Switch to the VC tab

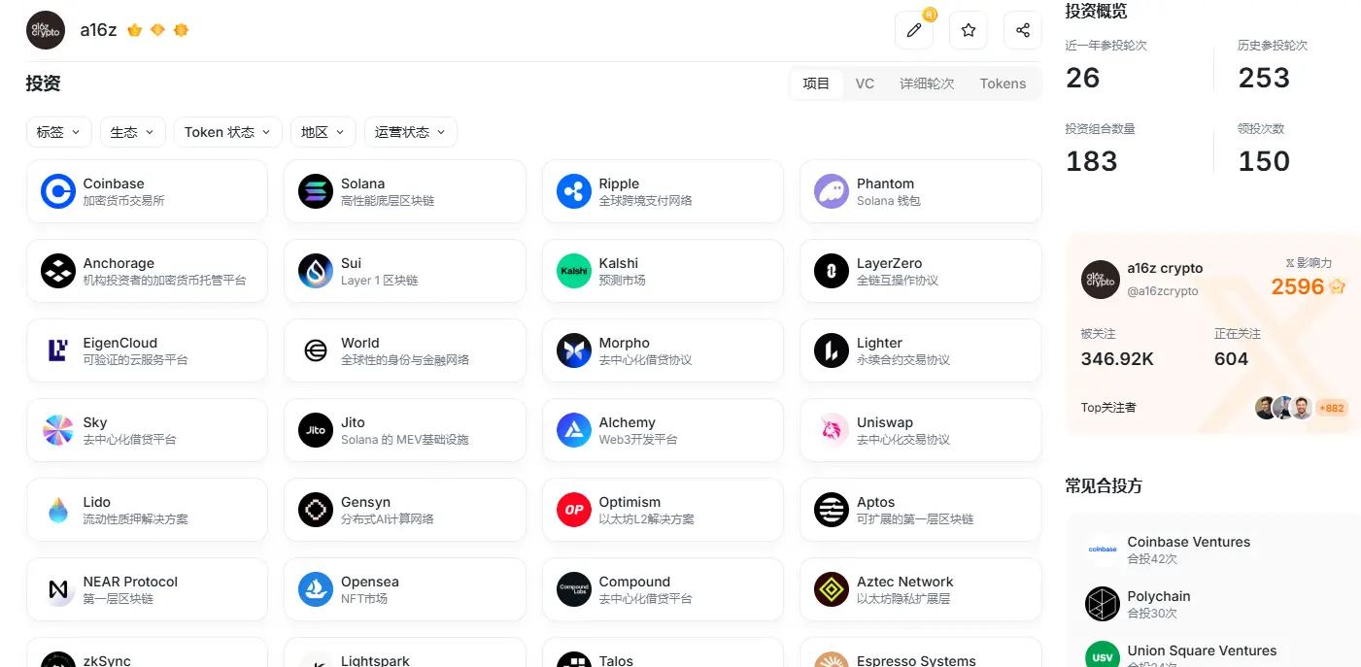pyautogui.click(x=865, y=83)
